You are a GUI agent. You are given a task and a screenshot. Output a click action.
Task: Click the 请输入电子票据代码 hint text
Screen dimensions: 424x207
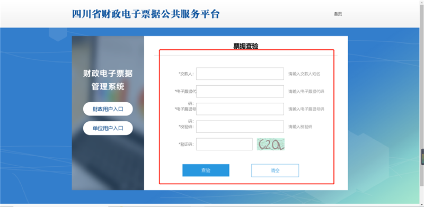tap(306, 92)
